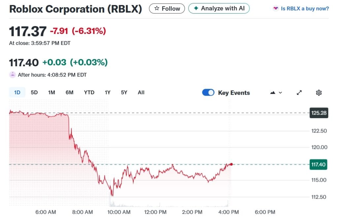
Task: Click the 8:00 AM time label
Action: (x=83, y=212)
